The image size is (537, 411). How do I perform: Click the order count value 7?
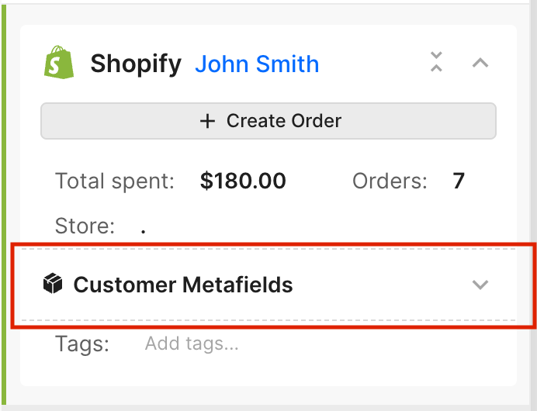[459, 181]
